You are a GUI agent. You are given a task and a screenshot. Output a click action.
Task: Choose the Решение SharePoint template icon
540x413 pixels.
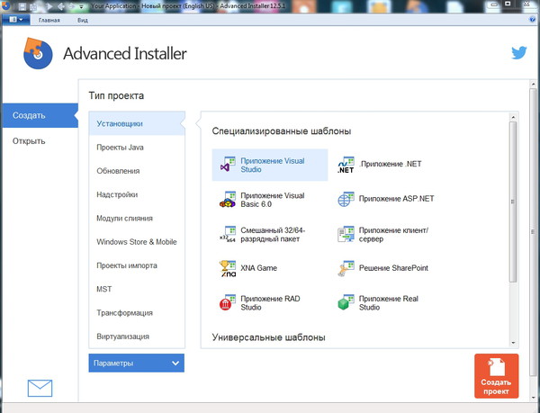click(x=345, y=268)
